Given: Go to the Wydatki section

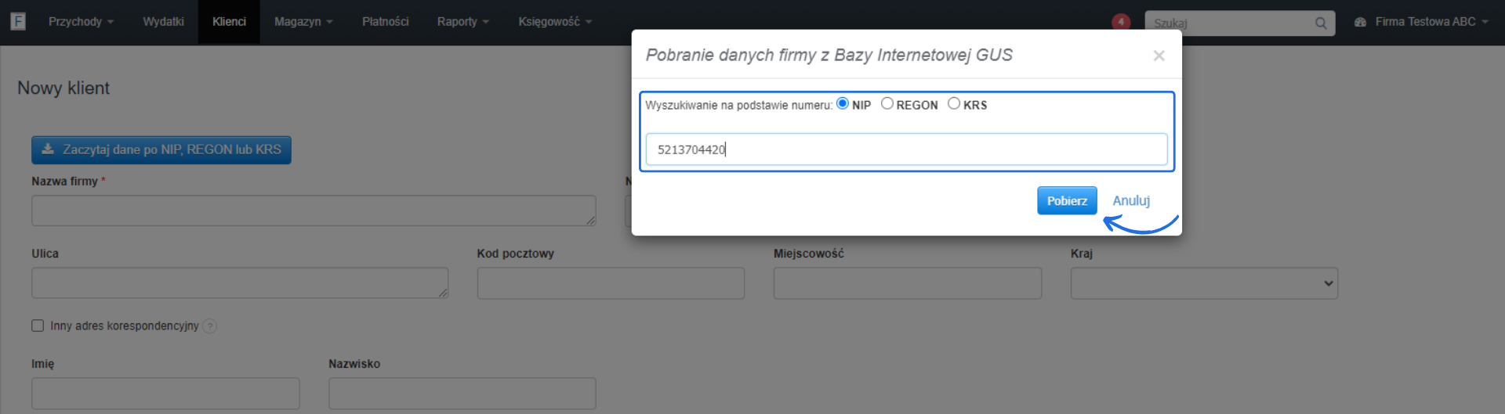Looking at the screenshot, I should pyautogui.click(x=163, y=22).
